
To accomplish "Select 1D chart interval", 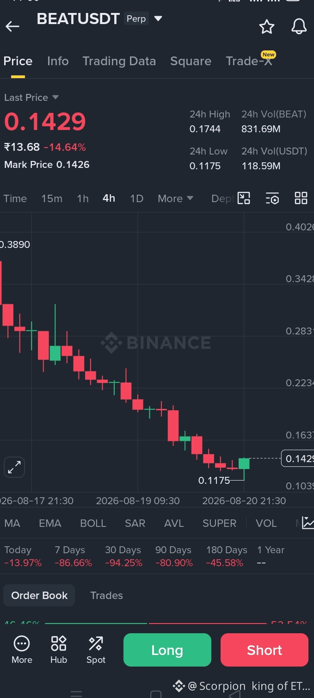I will pos(136,198).
